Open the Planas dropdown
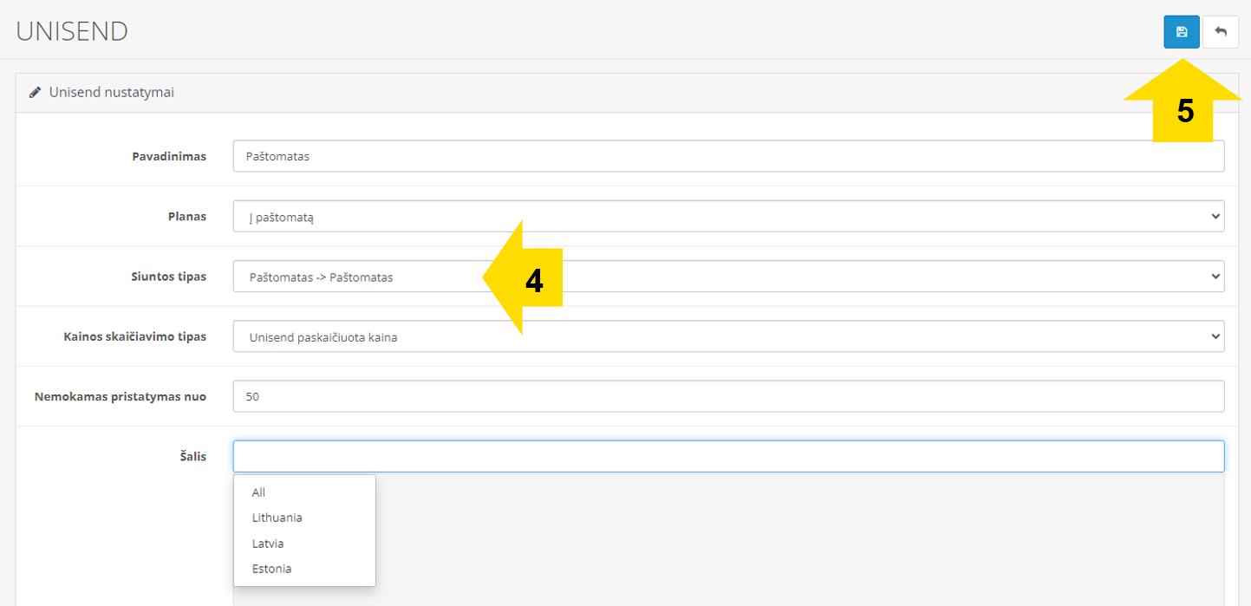 click(x=728, y=217)
